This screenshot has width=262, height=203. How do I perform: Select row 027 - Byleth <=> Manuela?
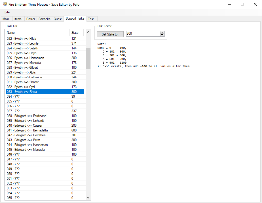click(x=45, y=62)
